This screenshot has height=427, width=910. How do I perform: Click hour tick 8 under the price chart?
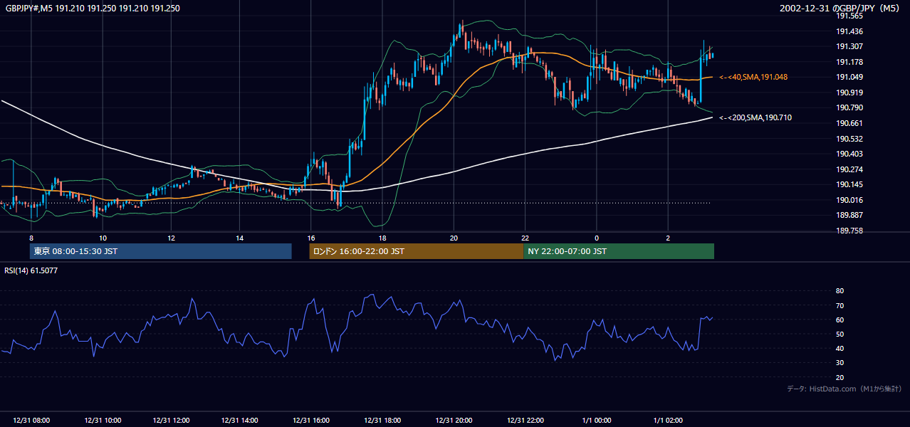coord(31,238)
